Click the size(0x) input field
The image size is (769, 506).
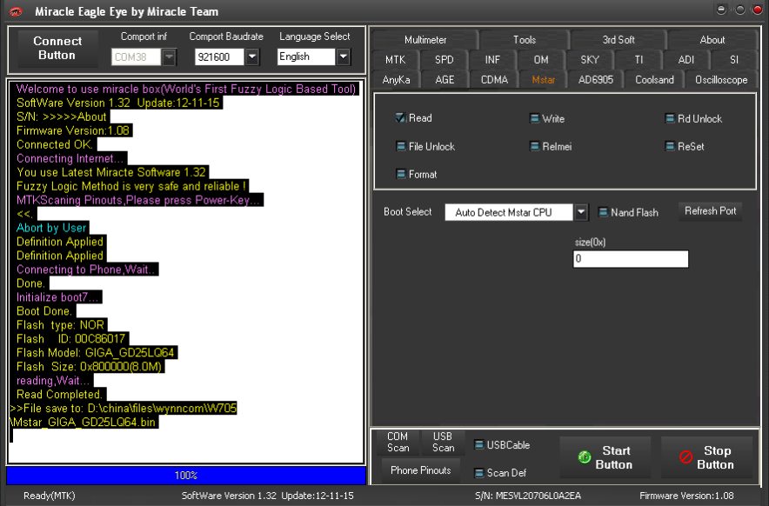point(631,259)
